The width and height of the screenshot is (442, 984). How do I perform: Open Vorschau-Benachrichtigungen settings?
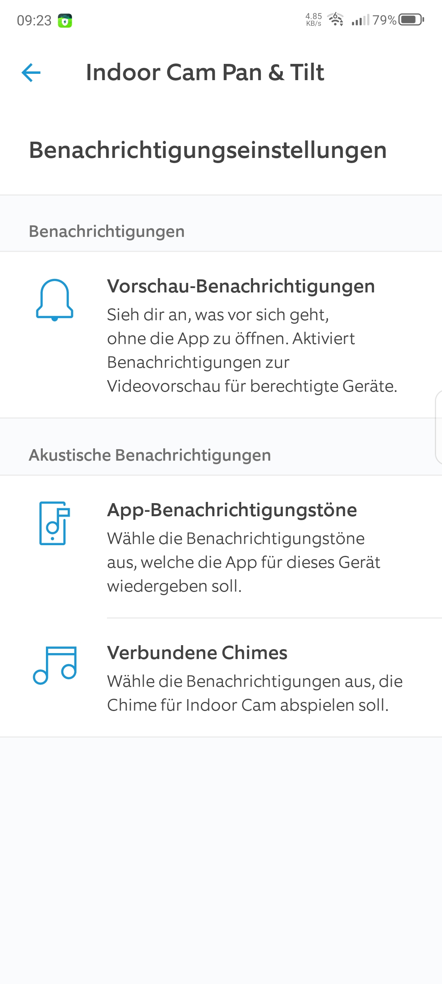(x=241, y=286)
